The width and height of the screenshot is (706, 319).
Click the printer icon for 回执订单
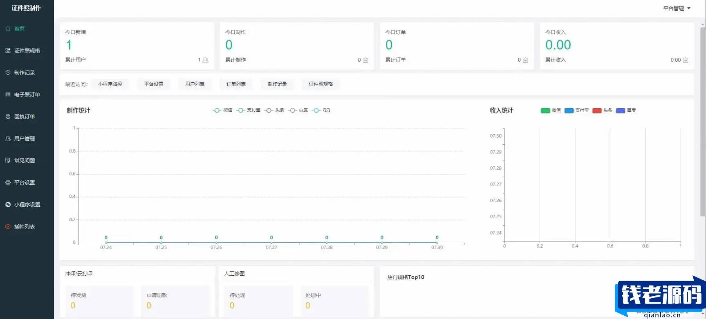[x=8, y=117]
